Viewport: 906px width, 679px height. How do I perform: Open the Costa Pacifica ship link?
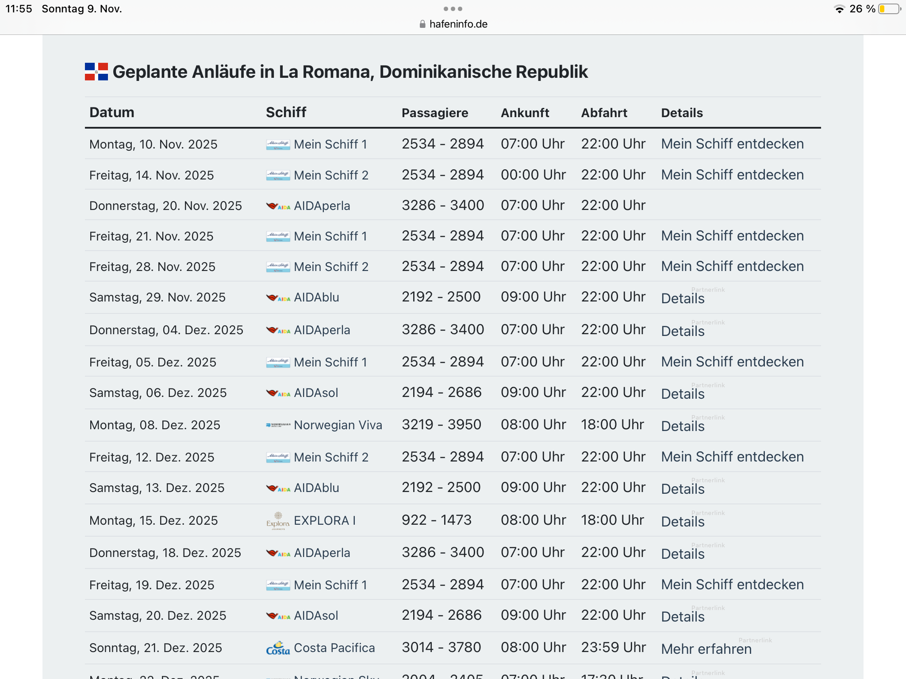point(334,648)
